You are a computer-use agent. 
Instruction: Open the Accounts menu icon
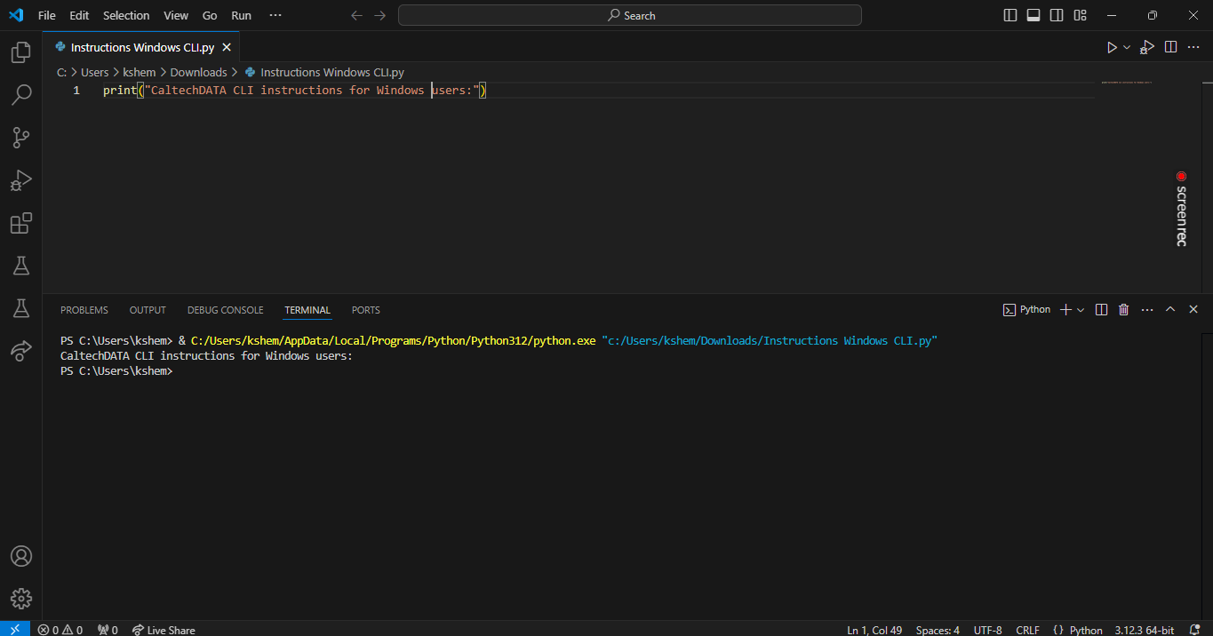(20, 556)
